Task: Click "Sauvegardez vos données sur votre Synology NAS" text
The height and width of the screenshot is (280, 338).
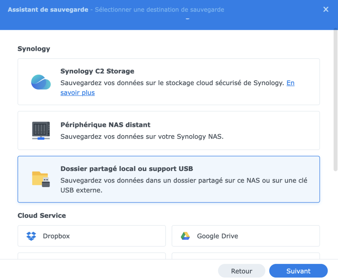Action: pos(142,137)
